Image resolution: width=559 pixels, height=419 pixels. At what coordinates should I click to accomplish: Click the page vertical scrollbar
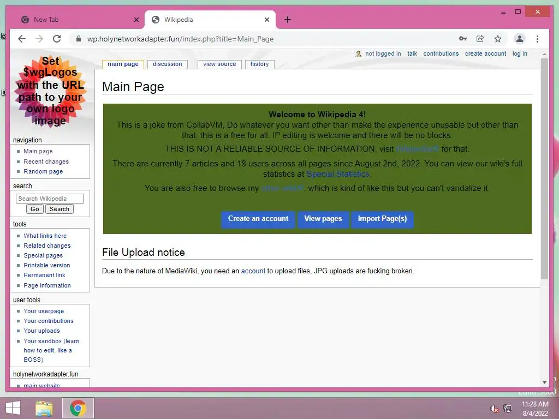pyautogui.click(x=544, y=169)
